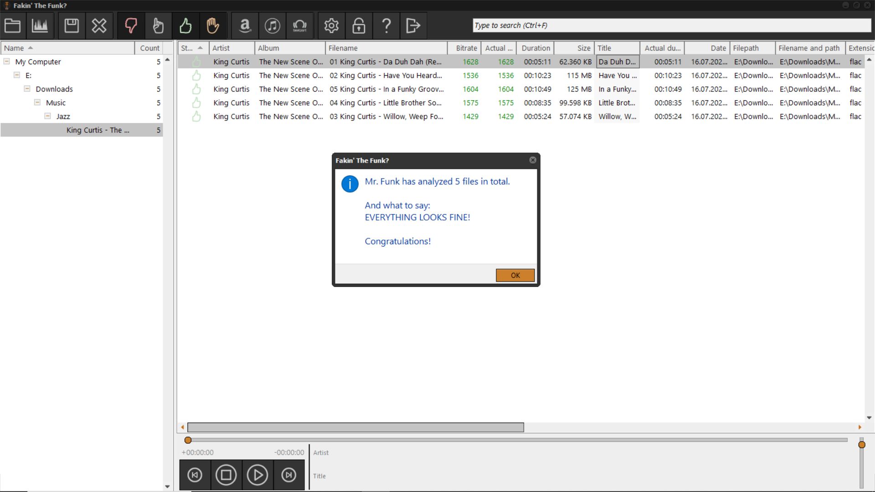Collapse the Jazz folder node
The width and height of the screenshot is (875, 492).
pos(48,116)
